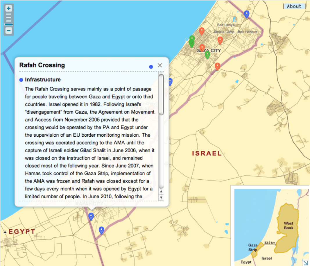Screen dimensions: 310x266
Task: Click the popup scrollbar up arrow
Action: pyautogui.click(x=161, y=192)
